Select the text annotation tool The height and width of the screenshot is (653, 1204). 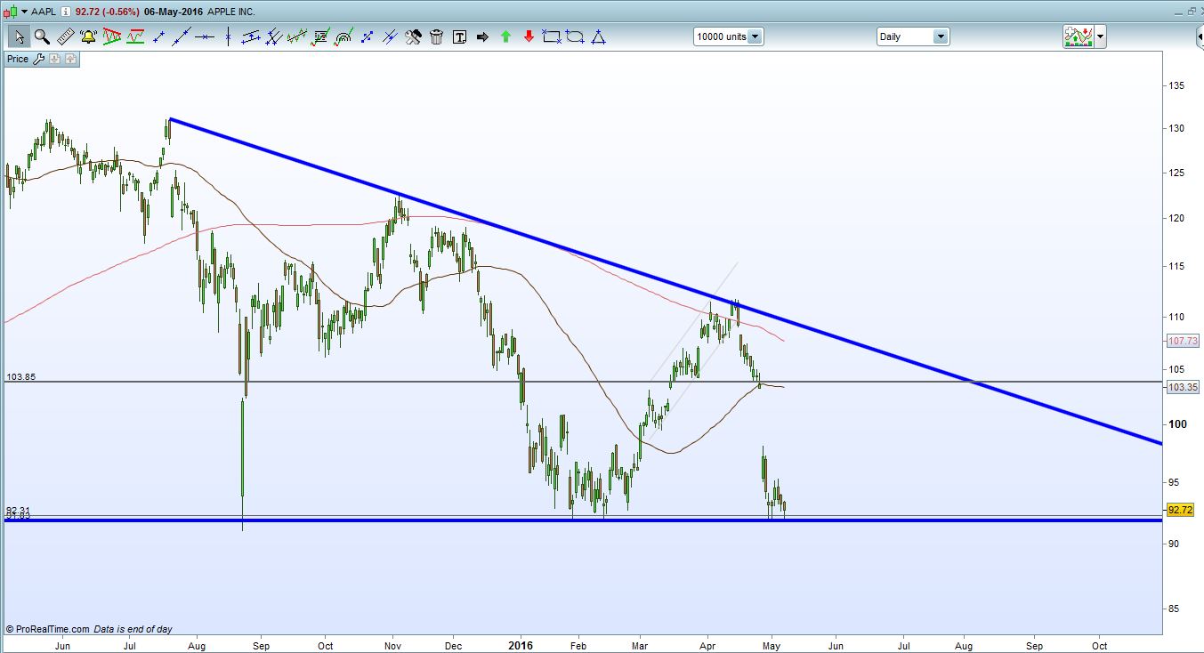459,37
